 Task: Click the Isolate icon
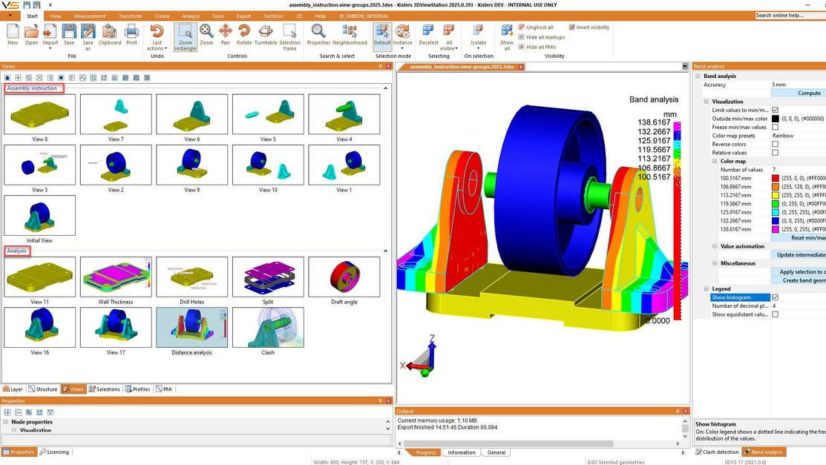point(479,35)
